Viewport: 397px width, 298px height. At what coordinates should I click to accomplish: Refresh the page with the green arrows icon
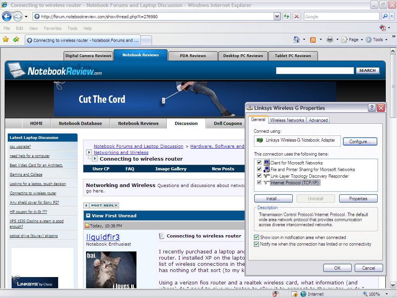click(287, 16)
